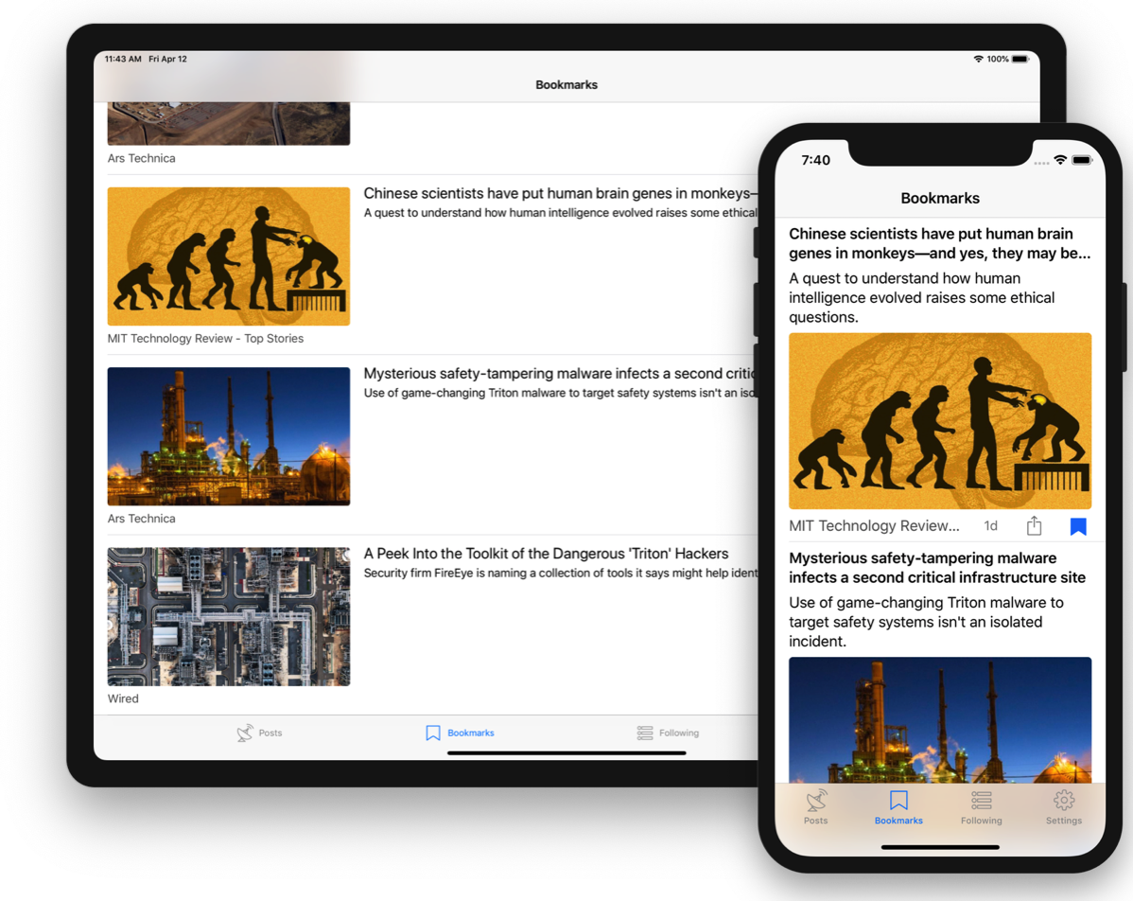
Task: Open evolution brain image on the iPad
Action: [x=228, y=256]
